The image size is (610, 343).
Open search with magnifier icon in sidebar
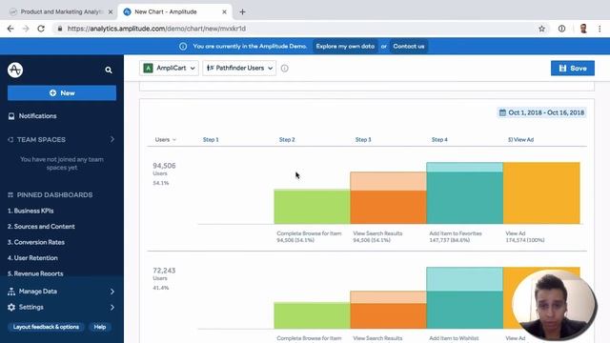click(109, 70)
